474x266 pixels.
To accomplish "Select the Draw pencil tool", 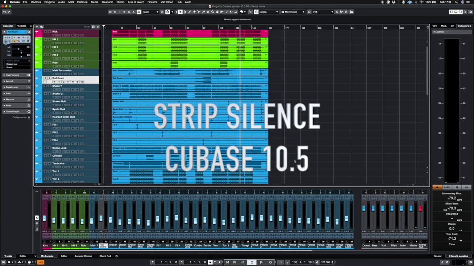I will [x=190, y=12].
